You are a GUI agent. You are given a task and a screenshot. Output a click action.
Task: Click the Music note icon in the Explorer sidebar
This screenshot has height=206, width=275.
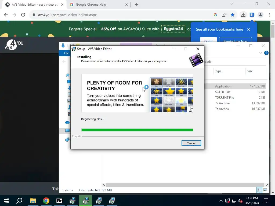69,107
